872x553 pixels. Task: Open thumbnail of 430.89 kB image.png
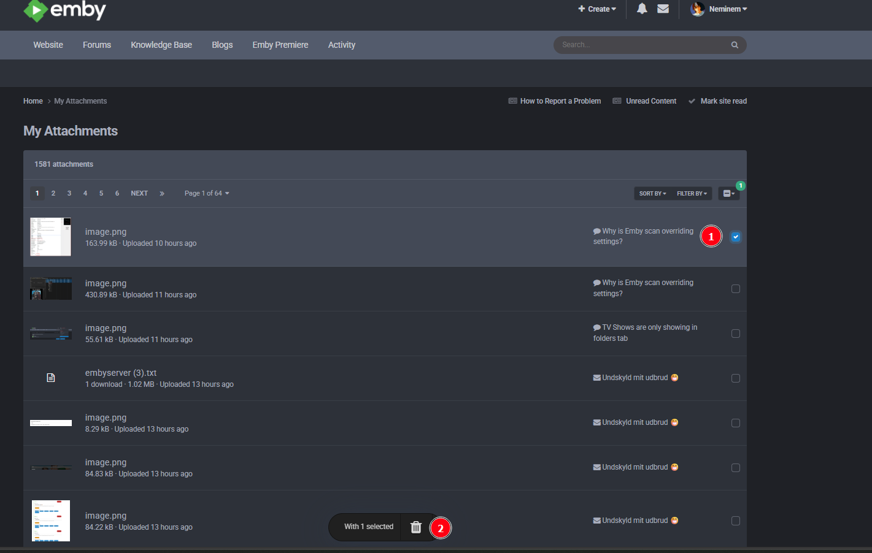[51, 289]
